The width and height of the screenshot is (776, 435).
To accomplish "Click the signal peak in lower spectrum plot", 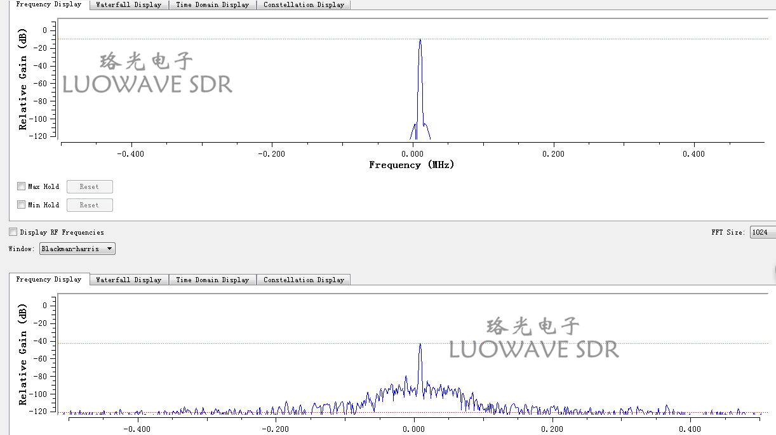I will point(420,346).
